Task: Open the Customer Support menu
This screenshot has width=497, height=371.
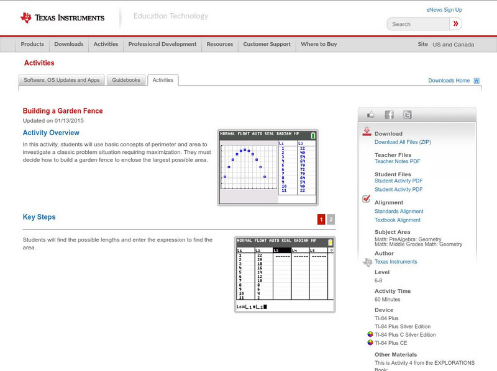Action: tap(267, 44)
